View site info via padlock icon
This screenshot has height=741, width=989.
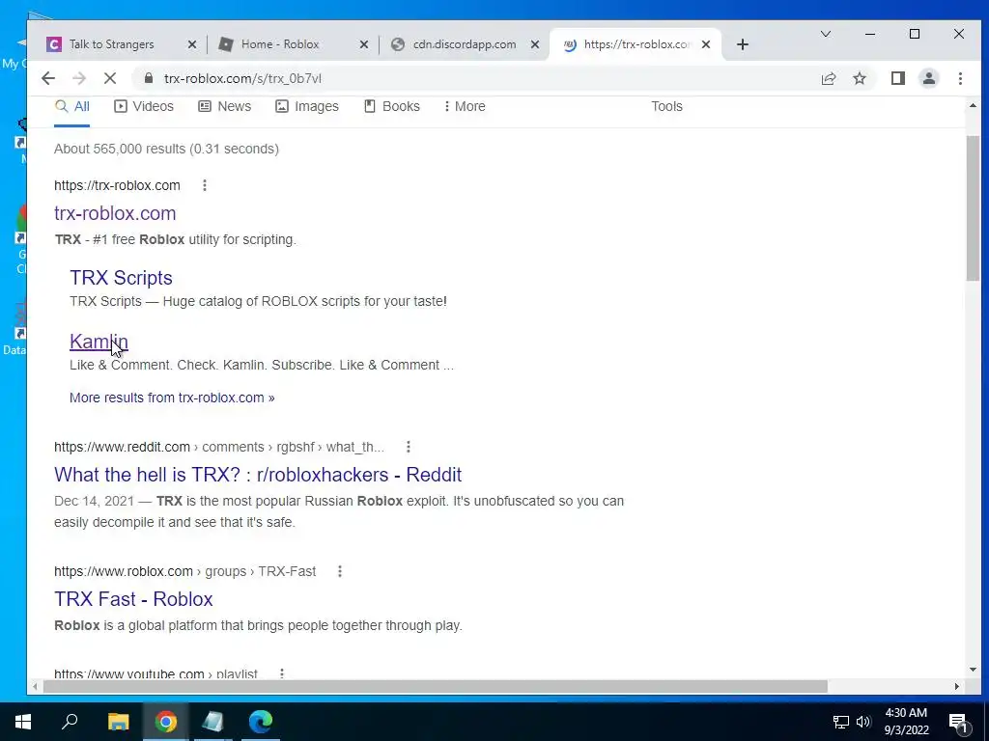pos(148,78)
